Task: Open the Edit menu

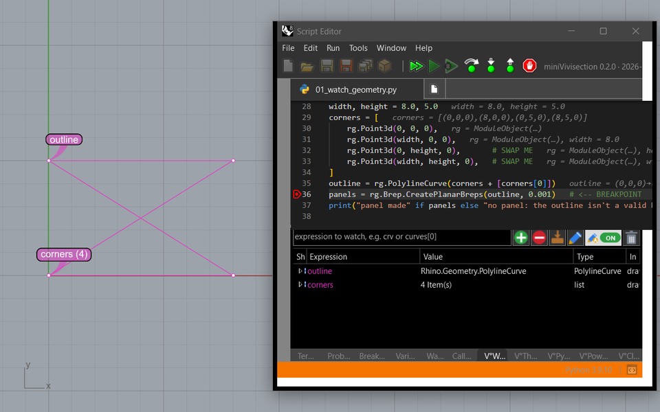Action: tap(311, 48)
